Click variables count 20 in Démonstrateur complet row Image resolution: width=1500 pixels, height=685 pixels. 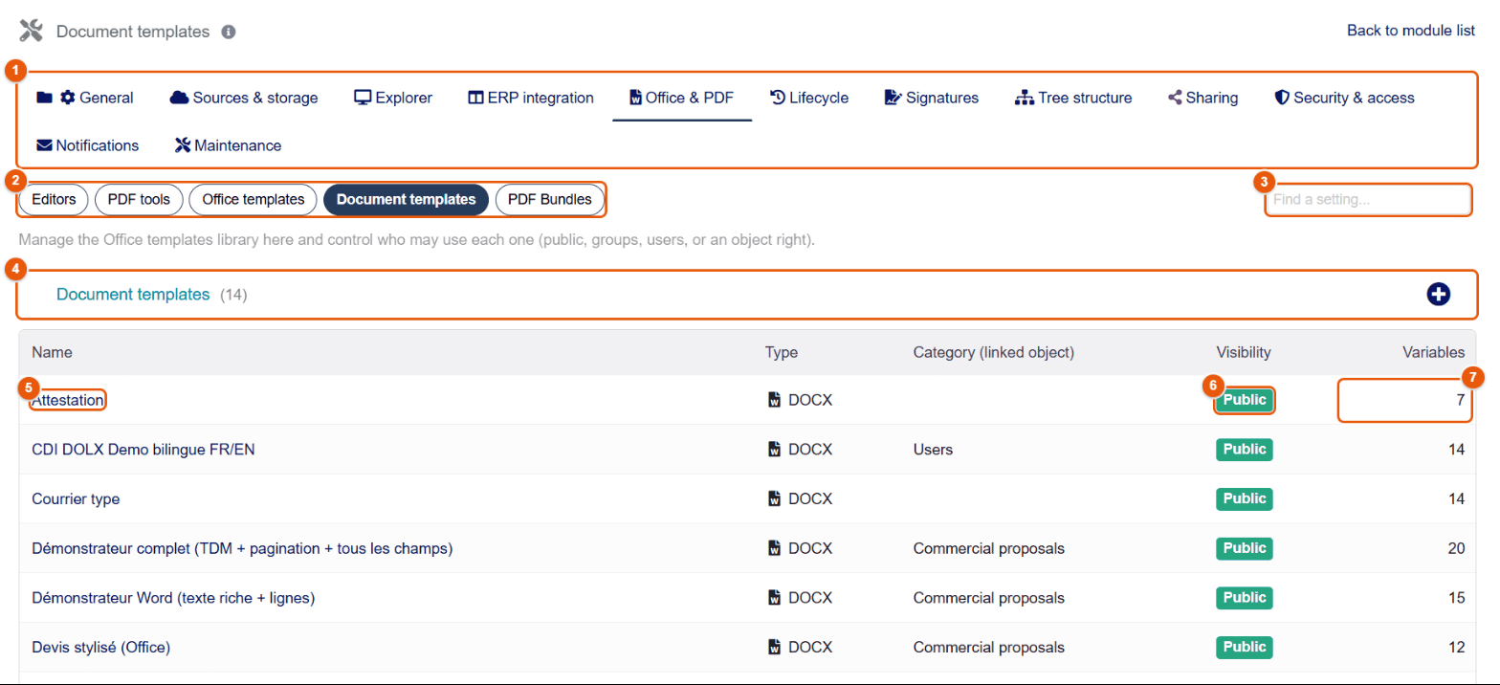(1456, 548)
